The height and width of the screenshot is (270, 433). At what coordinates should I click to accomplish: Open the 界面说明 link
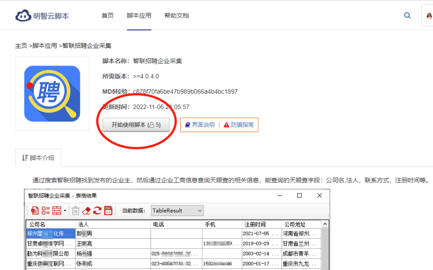click(x=203, y=125)
